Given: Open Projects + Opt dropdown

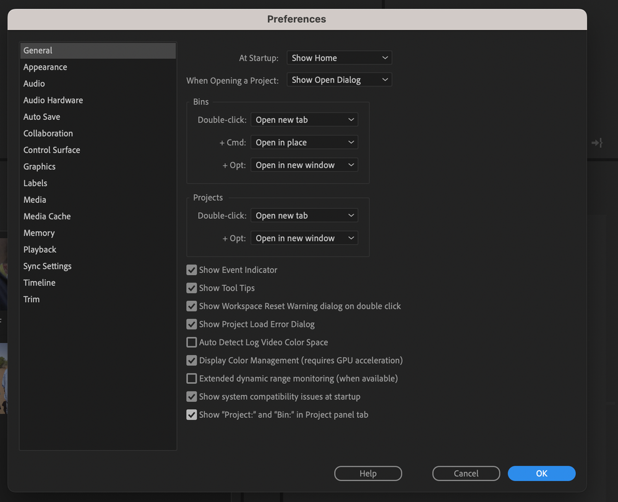Looking at the screenshot, I should click(x=304, y=239).
